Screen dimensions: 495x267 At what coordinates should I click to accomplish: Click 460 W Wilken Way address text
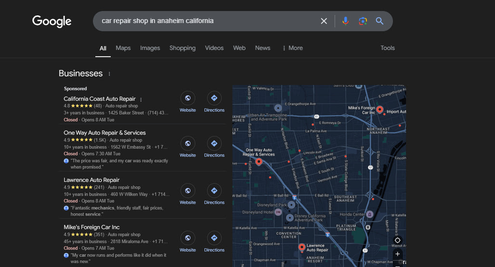point(129,194)
